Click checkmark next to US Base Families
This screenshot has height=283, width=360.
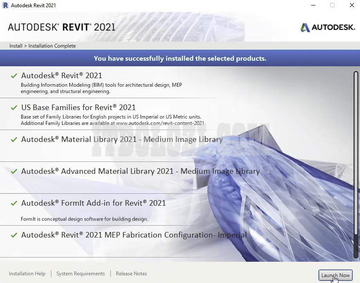coord(14,108)
